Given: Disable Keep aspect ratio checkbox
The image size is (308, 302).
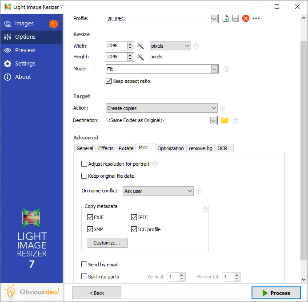Looking at the screenshot, I should 108,81.
